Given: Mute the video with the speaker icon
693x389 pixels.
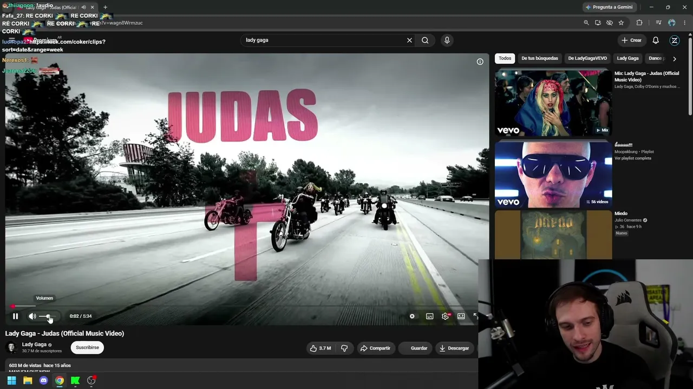Looking at the screenshot, I should coord(32,316).
